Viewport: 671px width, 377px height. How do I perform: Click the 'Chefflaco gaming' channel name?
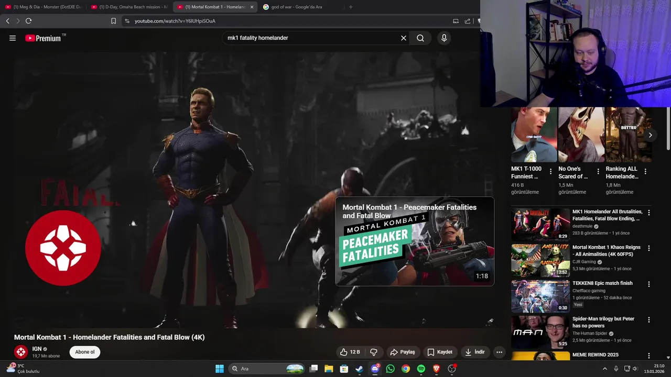(589, 291)
